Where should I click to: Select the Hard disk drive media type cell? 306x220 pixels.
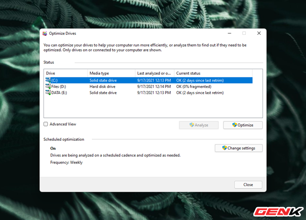coord(103,86)
